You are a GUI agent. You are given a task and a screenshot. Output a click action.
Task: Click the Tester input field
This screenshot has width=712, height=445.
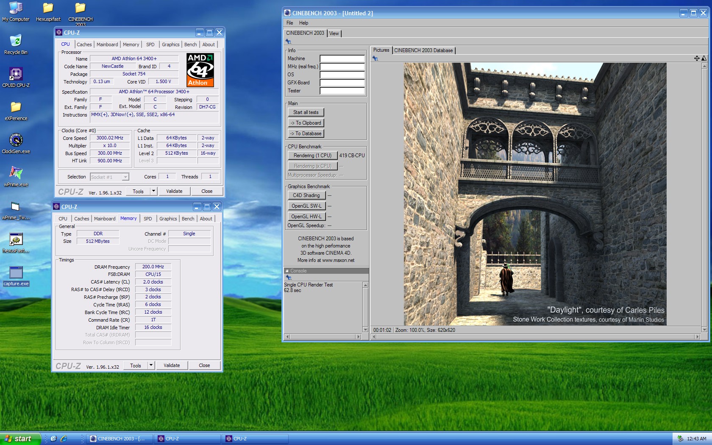pyautogui.click(x=342, y=91)
